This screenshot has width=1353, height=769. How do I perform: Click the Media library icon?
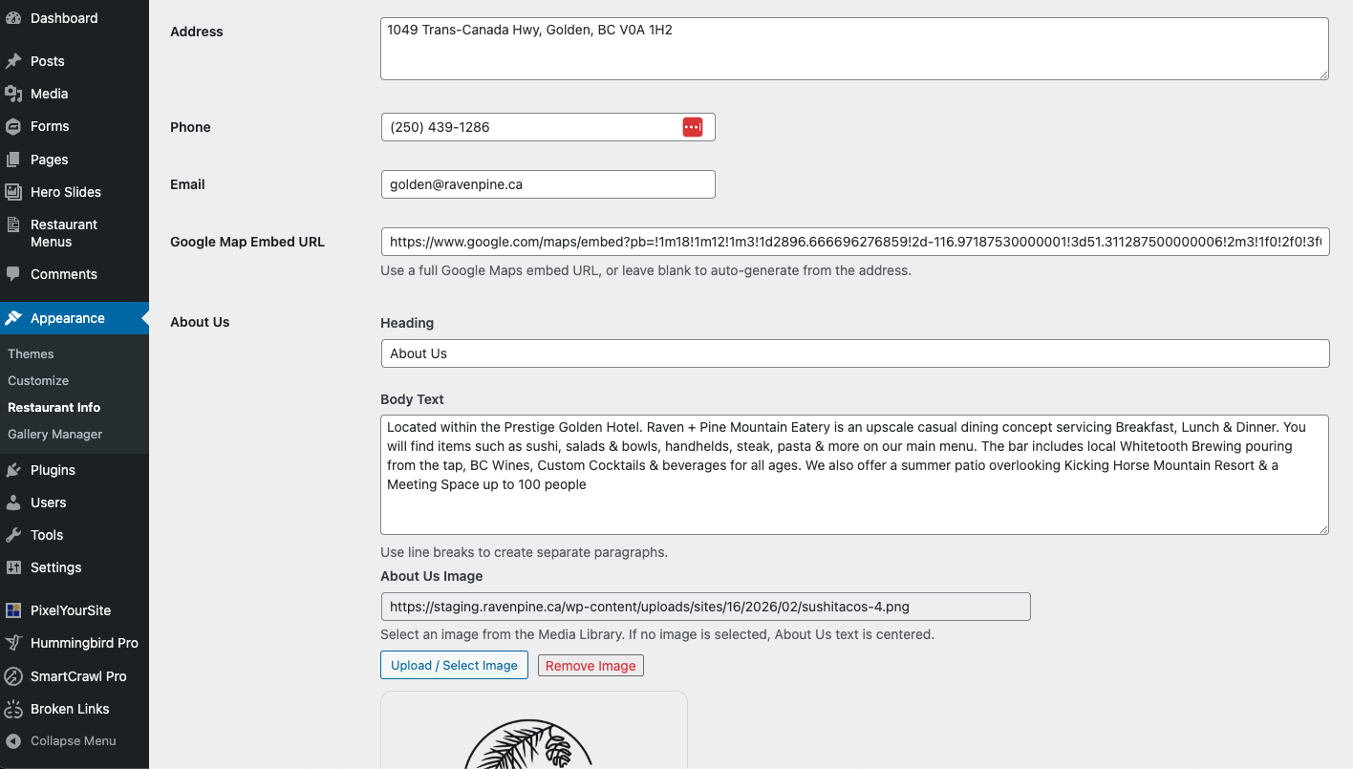13,94
